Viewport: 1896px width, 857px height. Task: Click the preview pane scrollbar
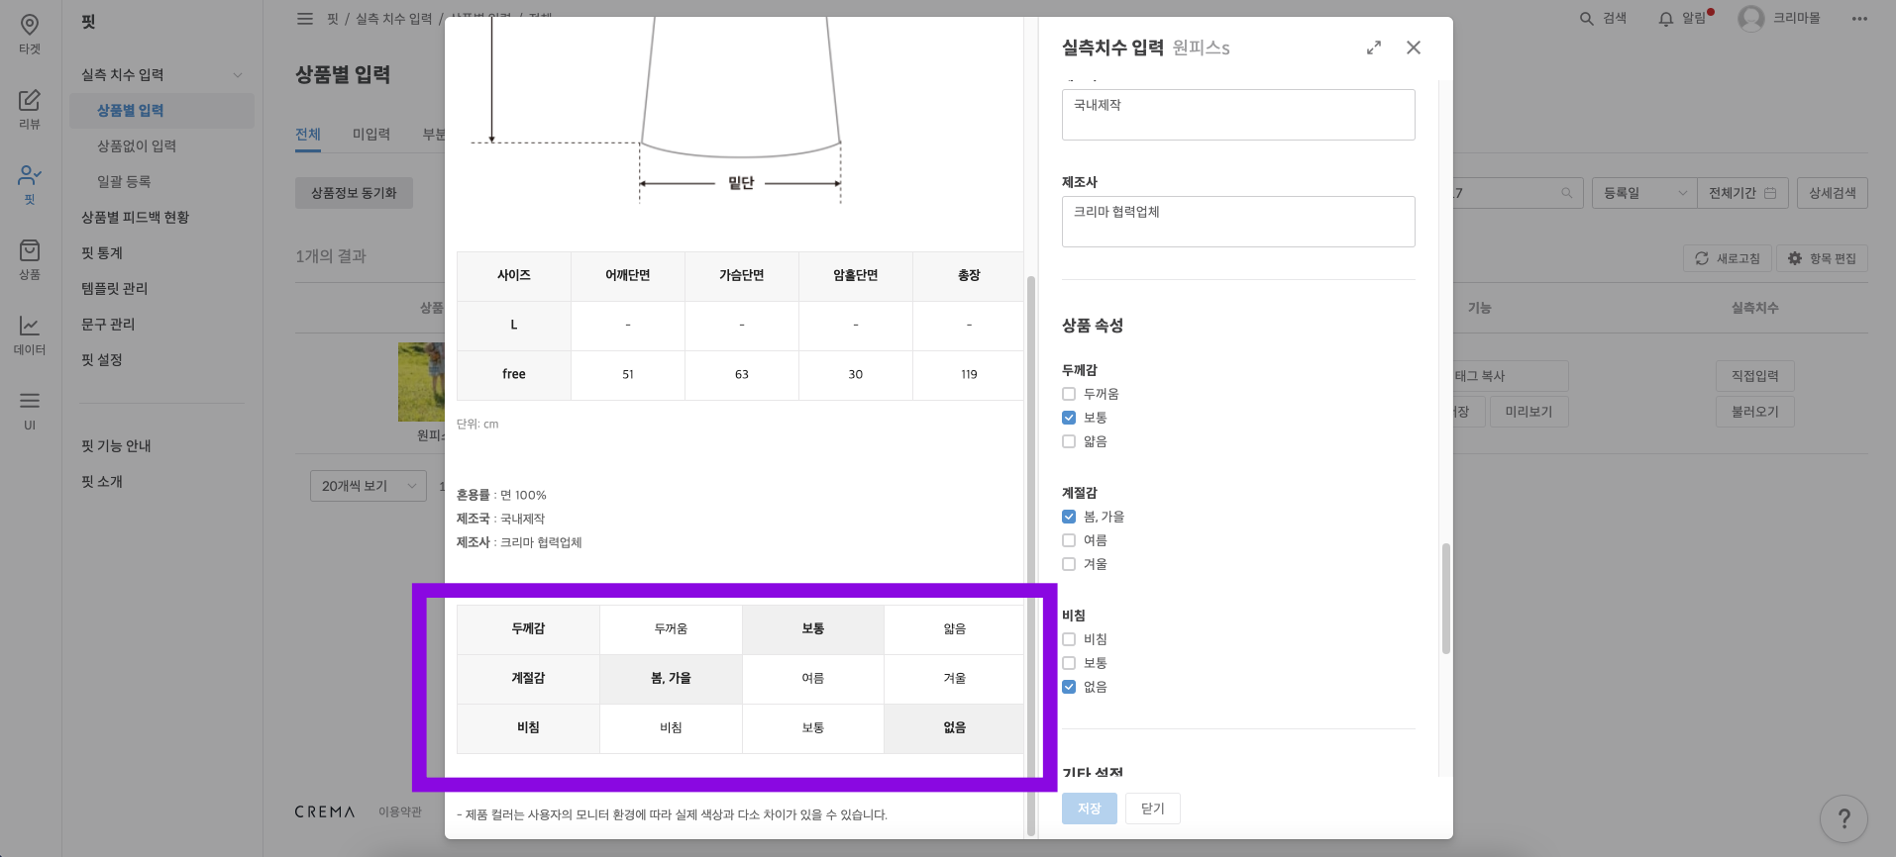tap(1031, 554)
